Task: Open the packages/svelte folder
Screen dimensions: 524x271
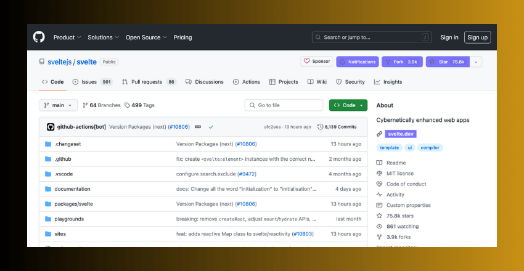Action: (73, 204)
